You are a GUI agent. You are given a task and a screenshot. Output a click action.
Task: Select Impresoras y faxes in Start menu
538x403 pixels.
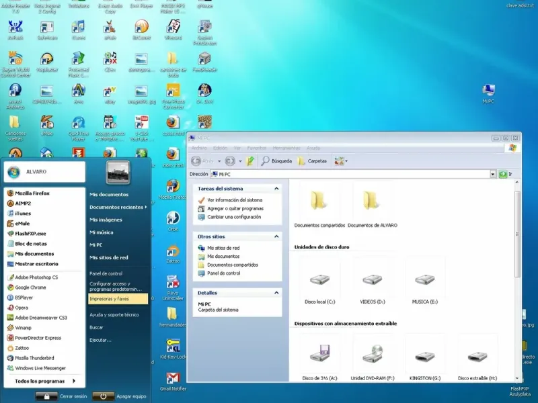point(109,298)
